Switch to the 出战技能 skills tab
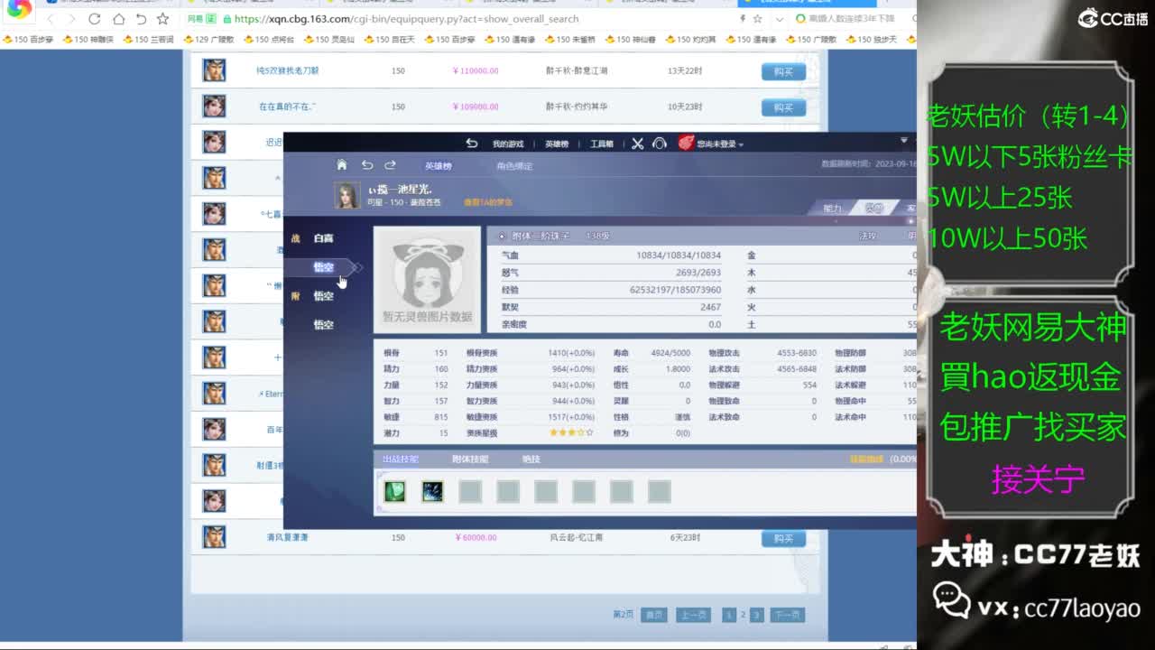Screen dimensions: 1155x650 [401, 460]
